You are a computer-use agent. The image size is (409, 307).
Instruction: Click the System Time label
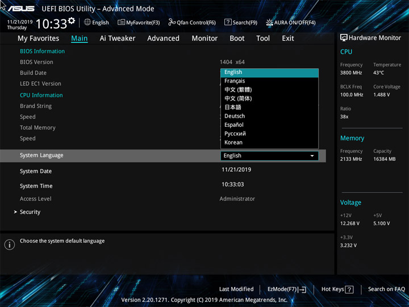[x=36, y=186]
